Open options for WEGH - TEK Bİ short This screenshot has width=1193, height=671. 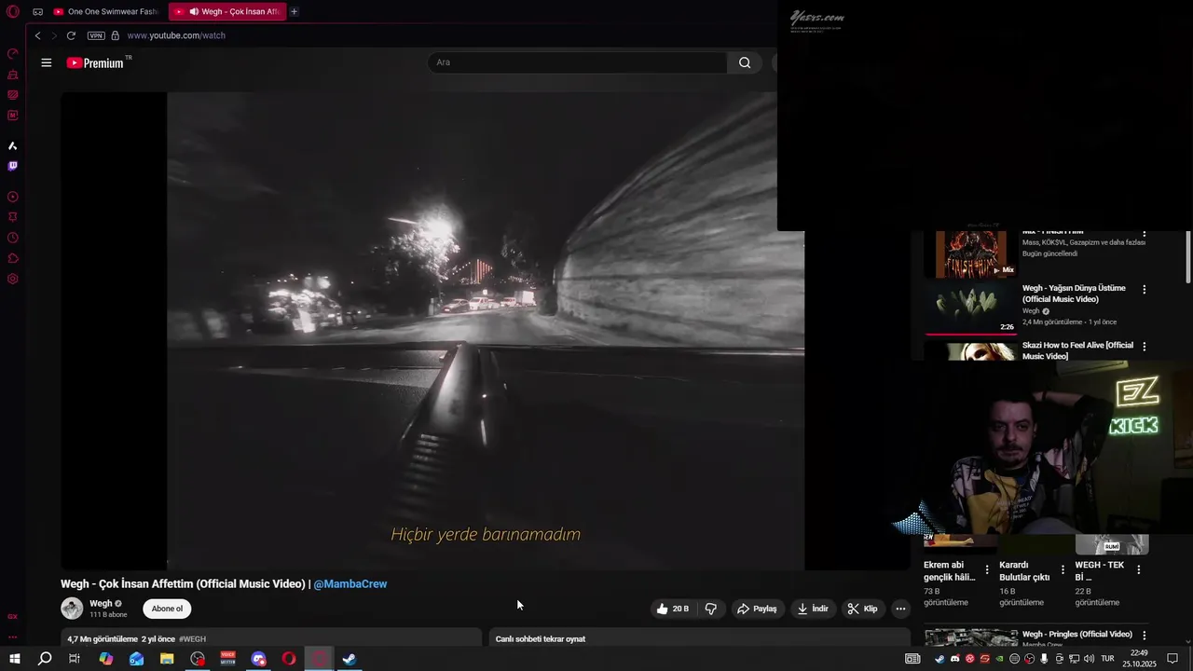1138,569
